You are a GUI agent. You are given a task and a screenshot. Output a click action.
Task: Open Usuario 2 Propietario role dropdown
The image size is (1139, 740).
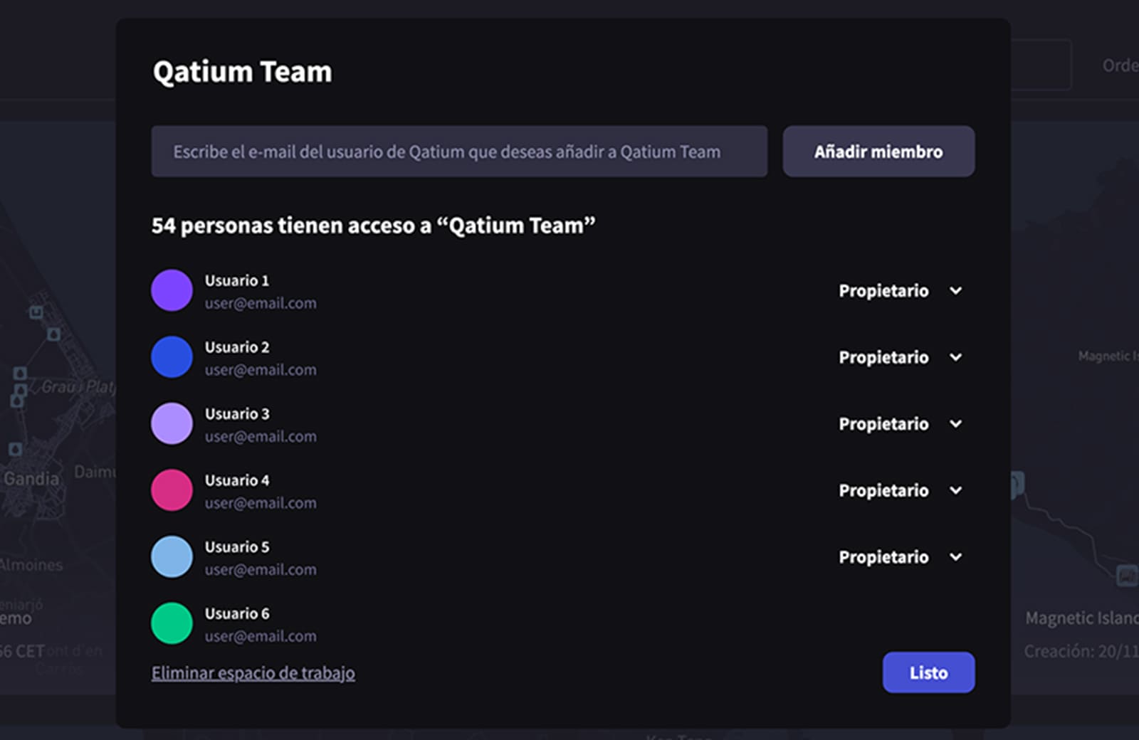[x=899, y=357]
